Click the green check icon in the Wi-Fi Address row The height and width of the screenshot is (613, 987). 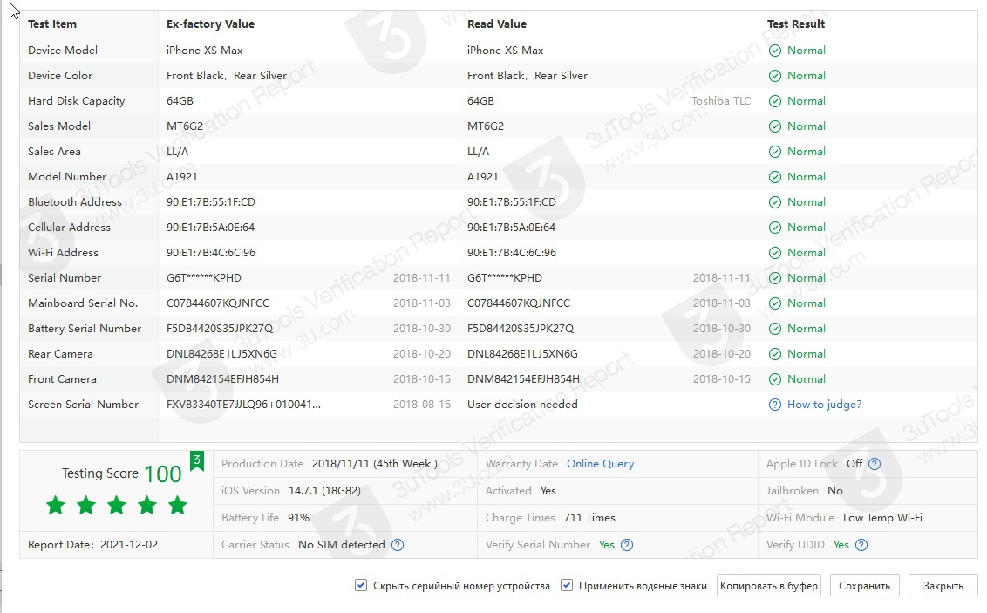[x=775, y=252]
